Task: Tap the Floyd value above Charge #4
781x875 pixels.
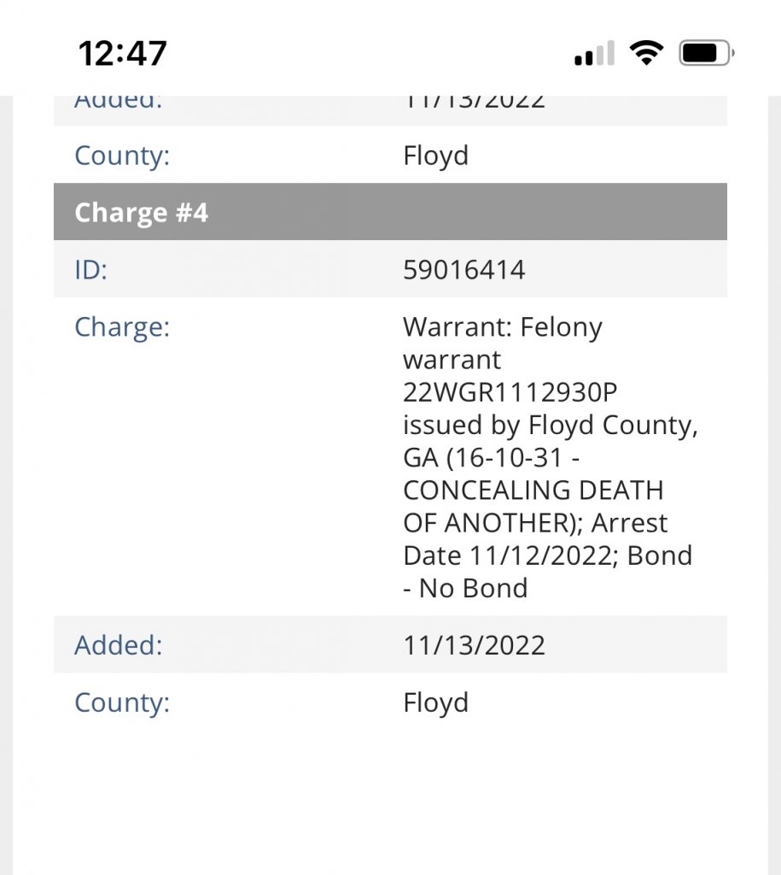Action: click(x=435, y=156)
